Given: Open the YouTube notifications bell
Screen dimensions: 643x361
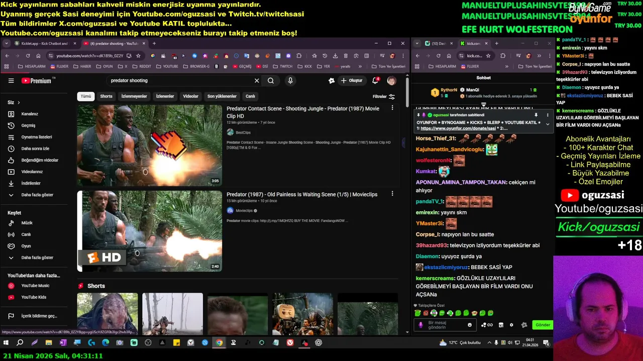Looking at the screenshot, I should (375, 81).
